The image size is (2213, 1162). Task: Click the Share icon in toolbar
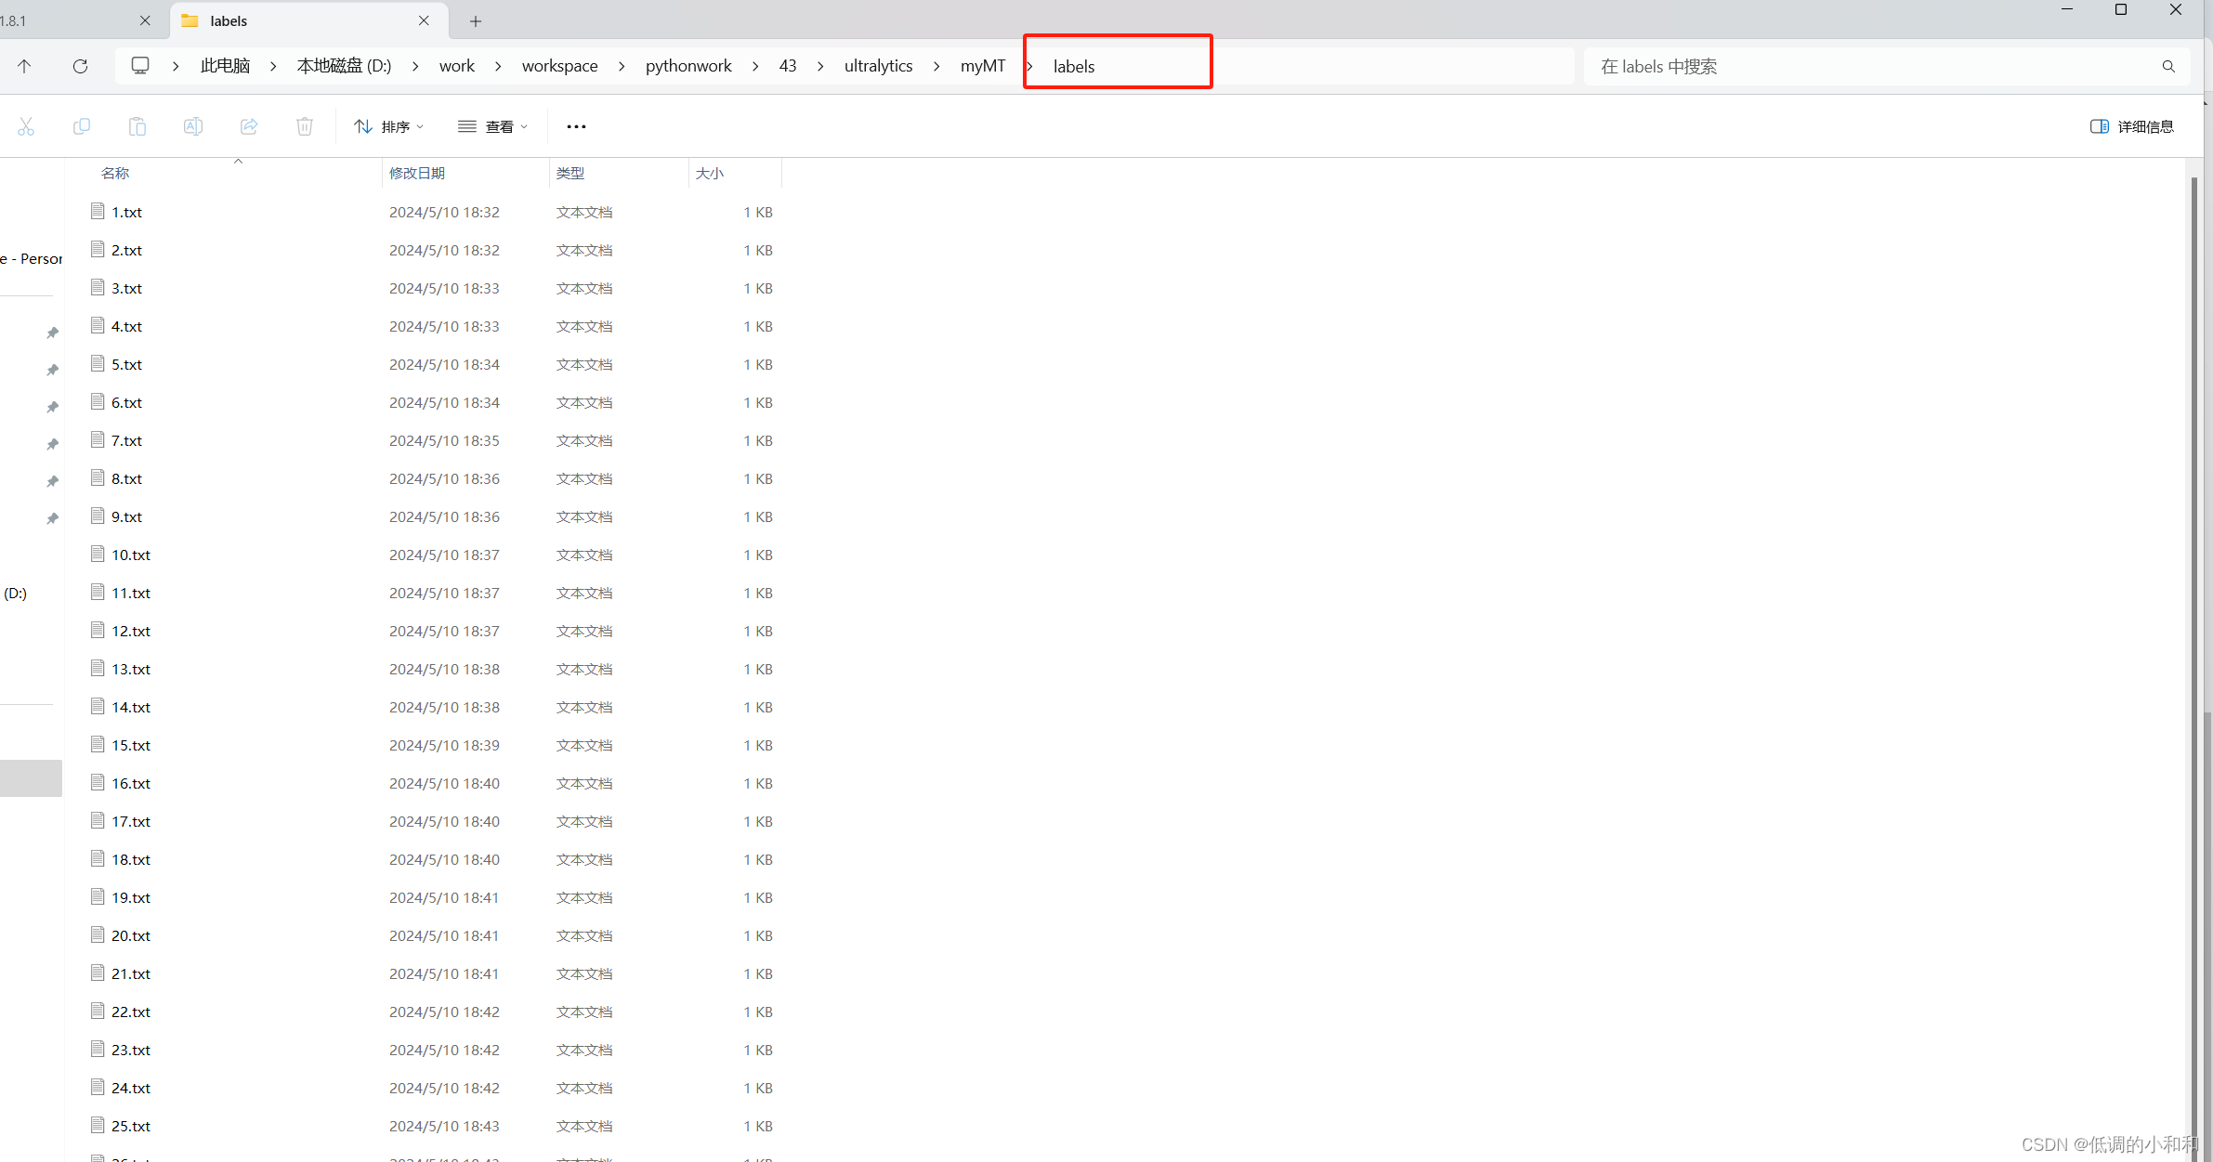pos(249,126)
